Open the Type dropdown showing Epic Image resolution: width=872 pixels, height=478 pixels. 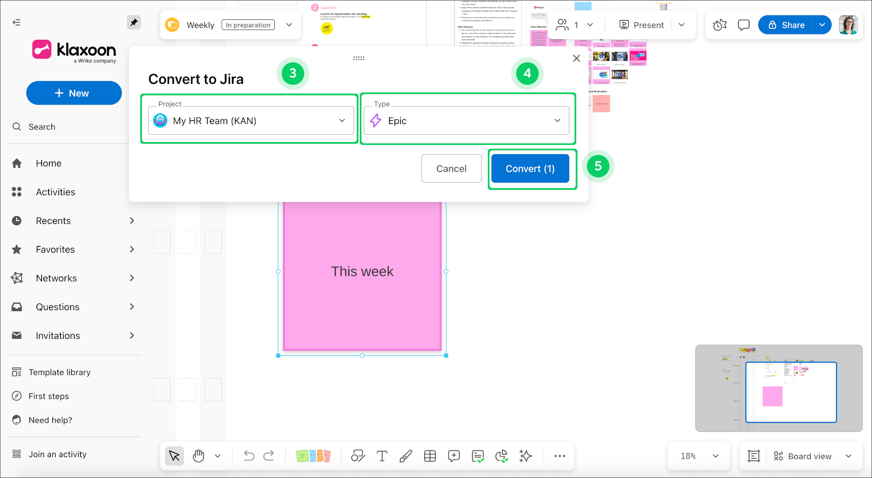click(466, 121)
